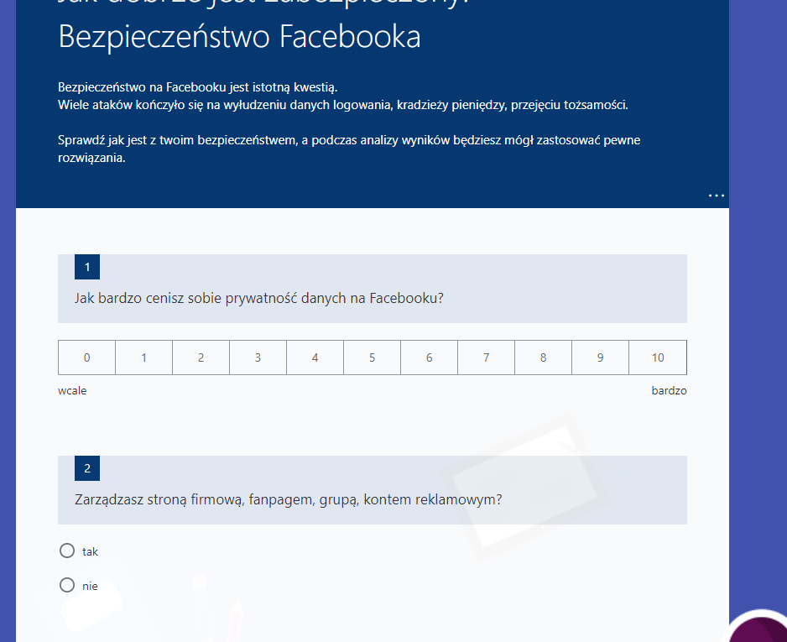Screen dimensions: 787x642
Task: Click the question number 2 badge
Action: point(87,468)
